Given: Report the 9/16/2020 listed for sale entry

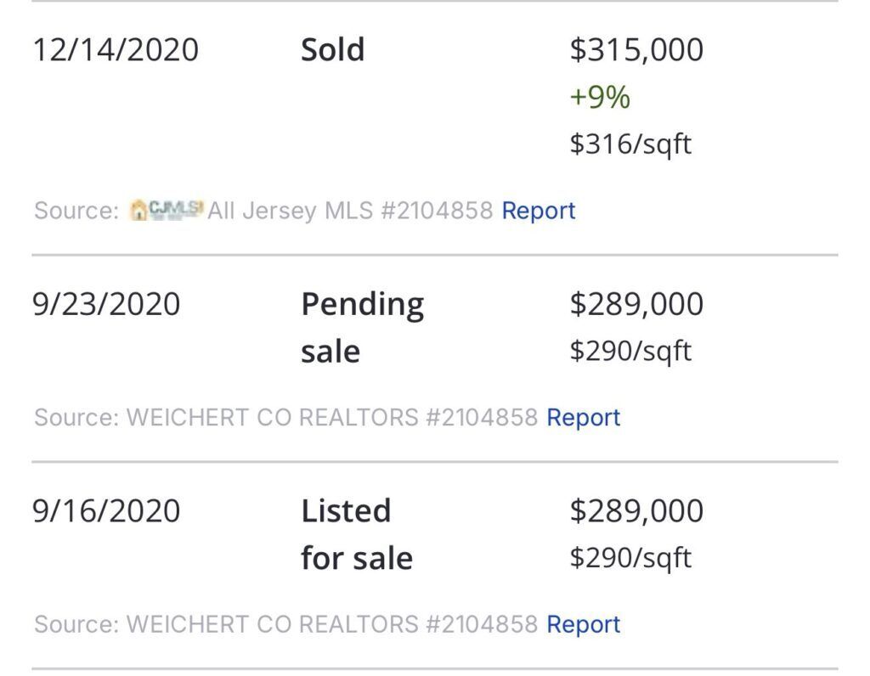Looking at the screenshot, I should (x=583, y=624).
